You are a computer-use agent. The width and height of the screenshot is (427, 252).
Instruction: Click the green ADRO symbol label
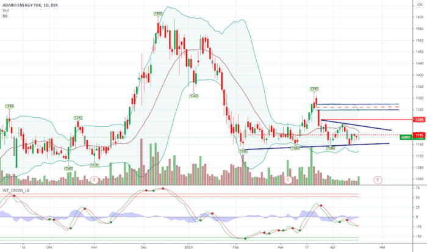pos(406,137)
